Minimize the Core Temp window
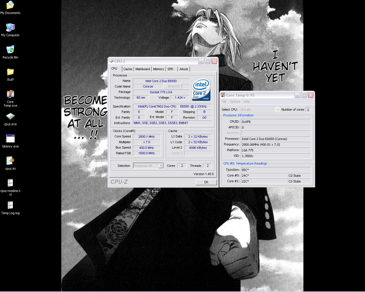This screenshot has width=365, height=292. [x=297, y=95]
